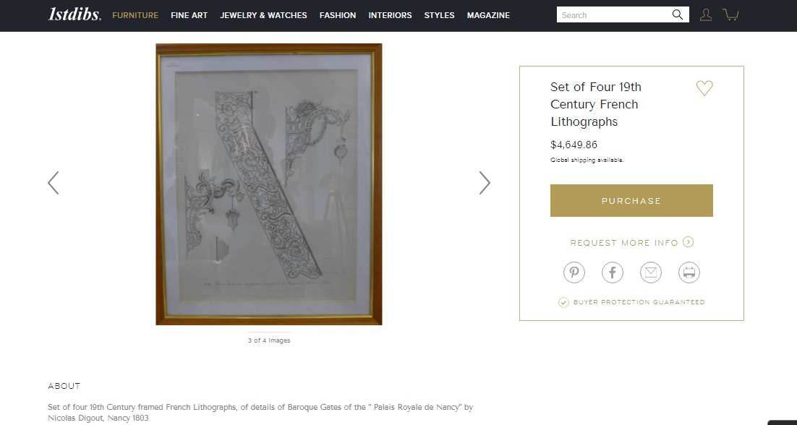The image size is (797, 425).
Task: Click inside the Search field
Action: click(x=614, y=14)
